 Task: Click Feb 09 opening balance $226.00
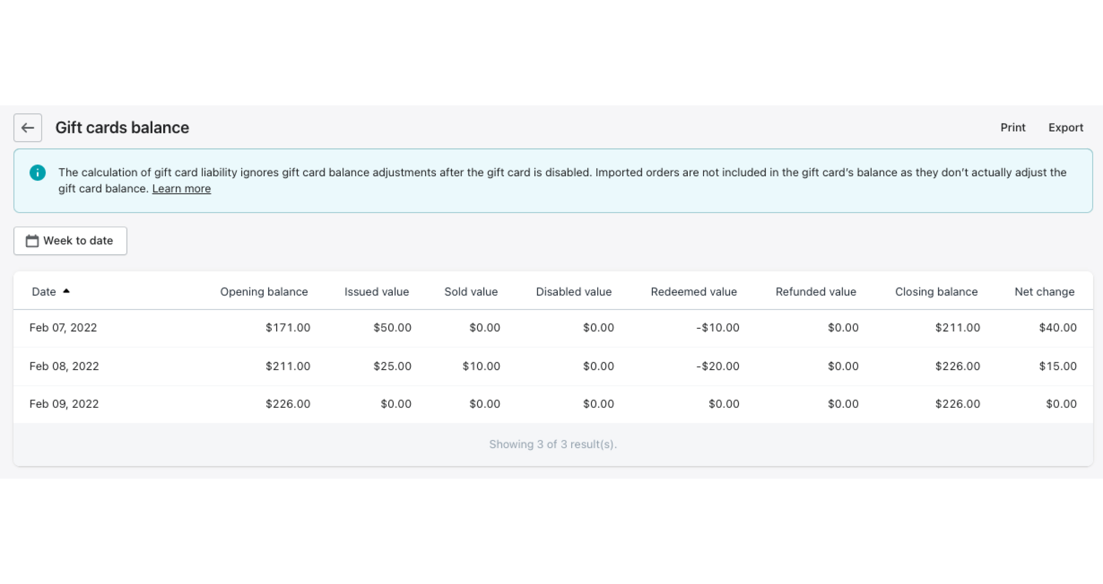click(x=288, y=404)
